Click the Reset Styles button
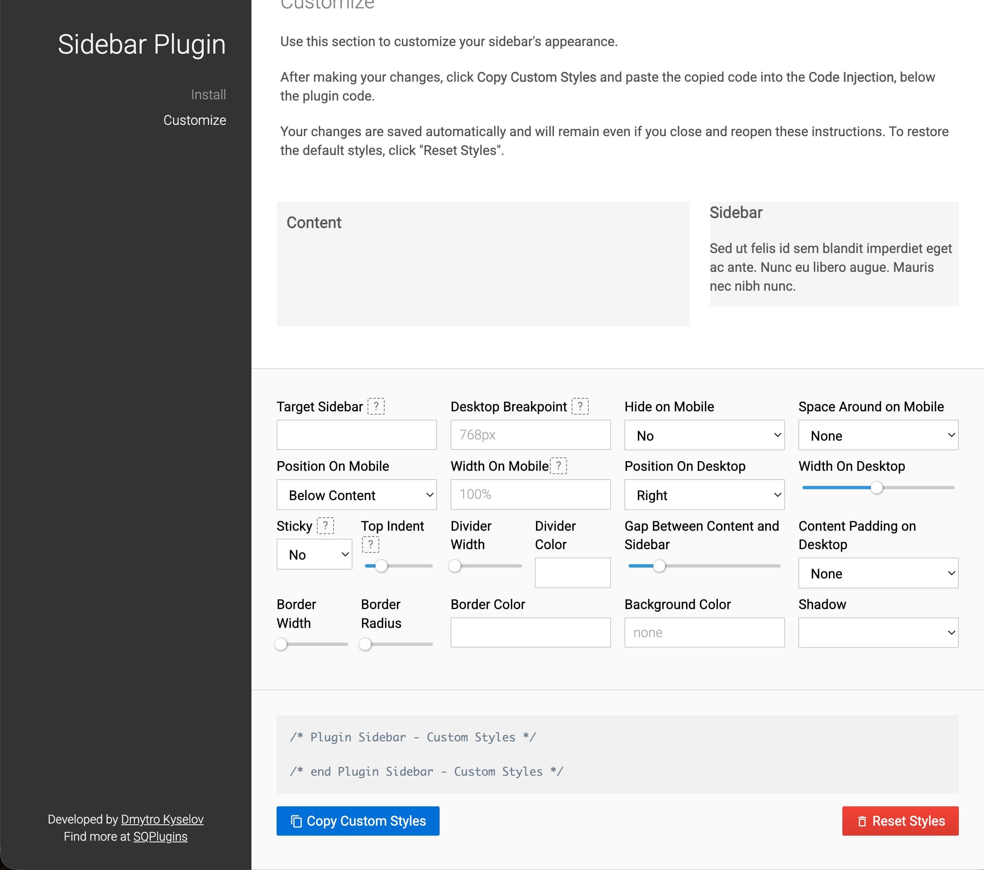This screenshot has height=870, width=984. [900, 821]
